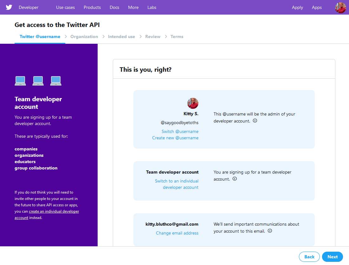Click chevron between Intended use and Review
Image resolution: width=349 pixels, height=265 pixels.
(x=140, y=36)
